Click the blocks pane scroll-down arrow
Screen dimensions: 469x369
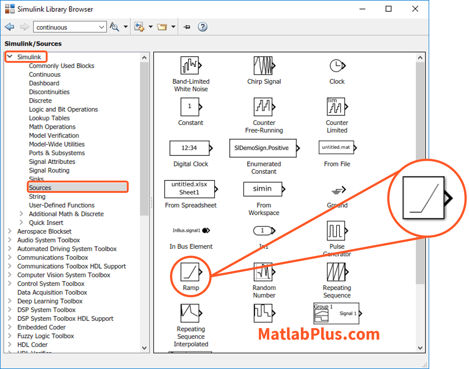(x=420, y=348)
